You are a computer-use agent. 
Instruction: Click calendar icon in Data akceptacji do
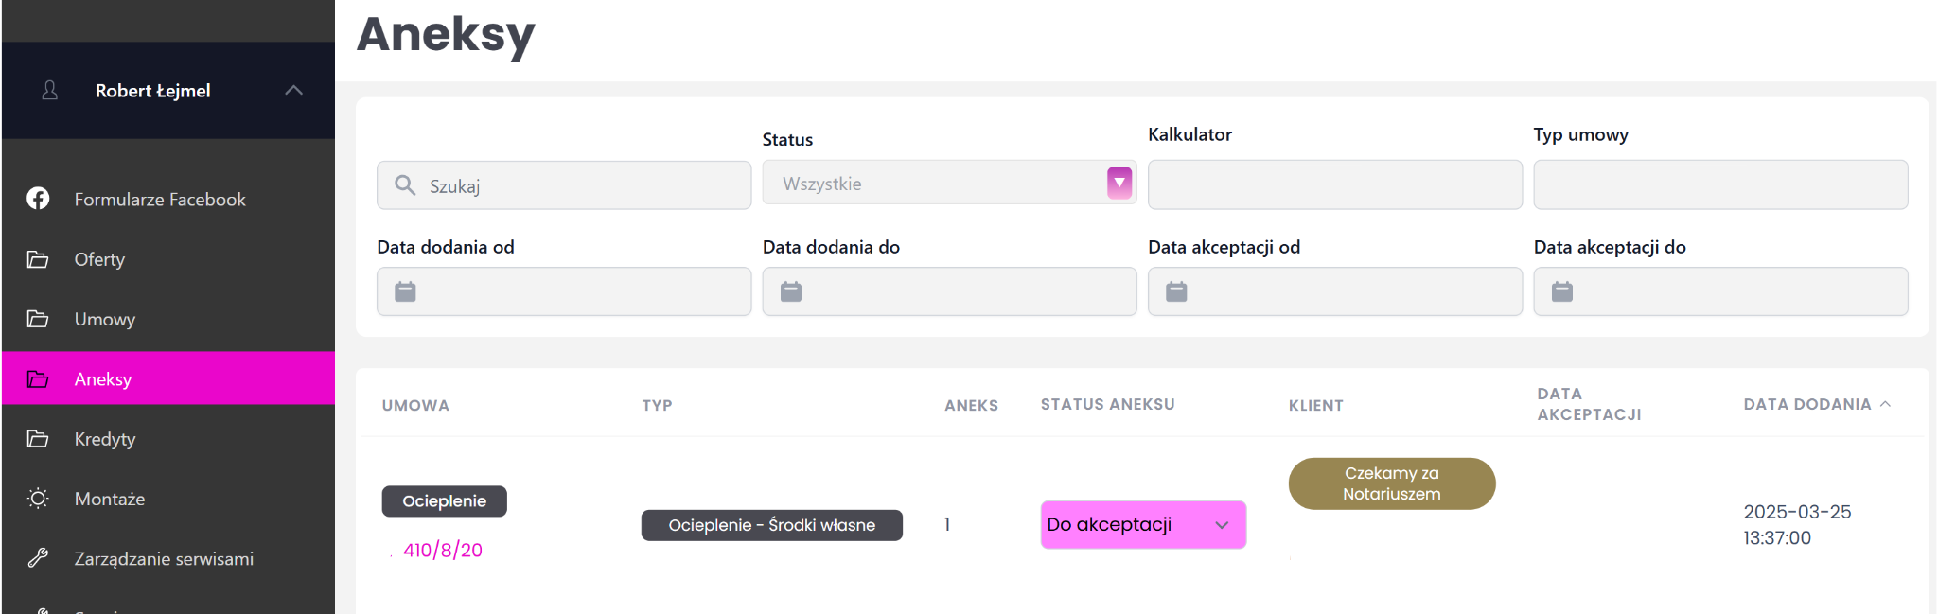pos(1562,291)
